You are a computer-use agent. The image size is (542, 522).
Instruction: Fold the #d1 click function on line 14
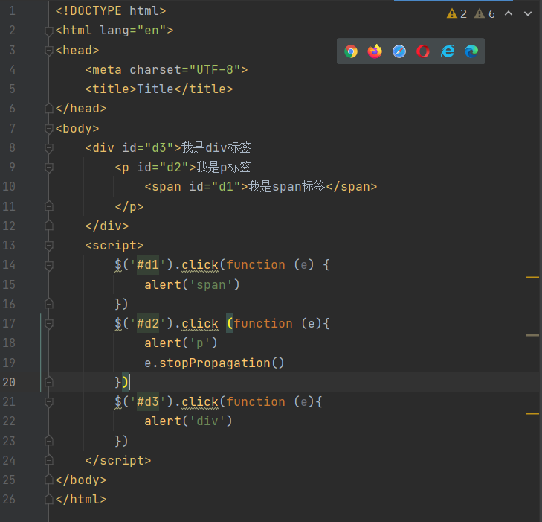pos(49,265)
